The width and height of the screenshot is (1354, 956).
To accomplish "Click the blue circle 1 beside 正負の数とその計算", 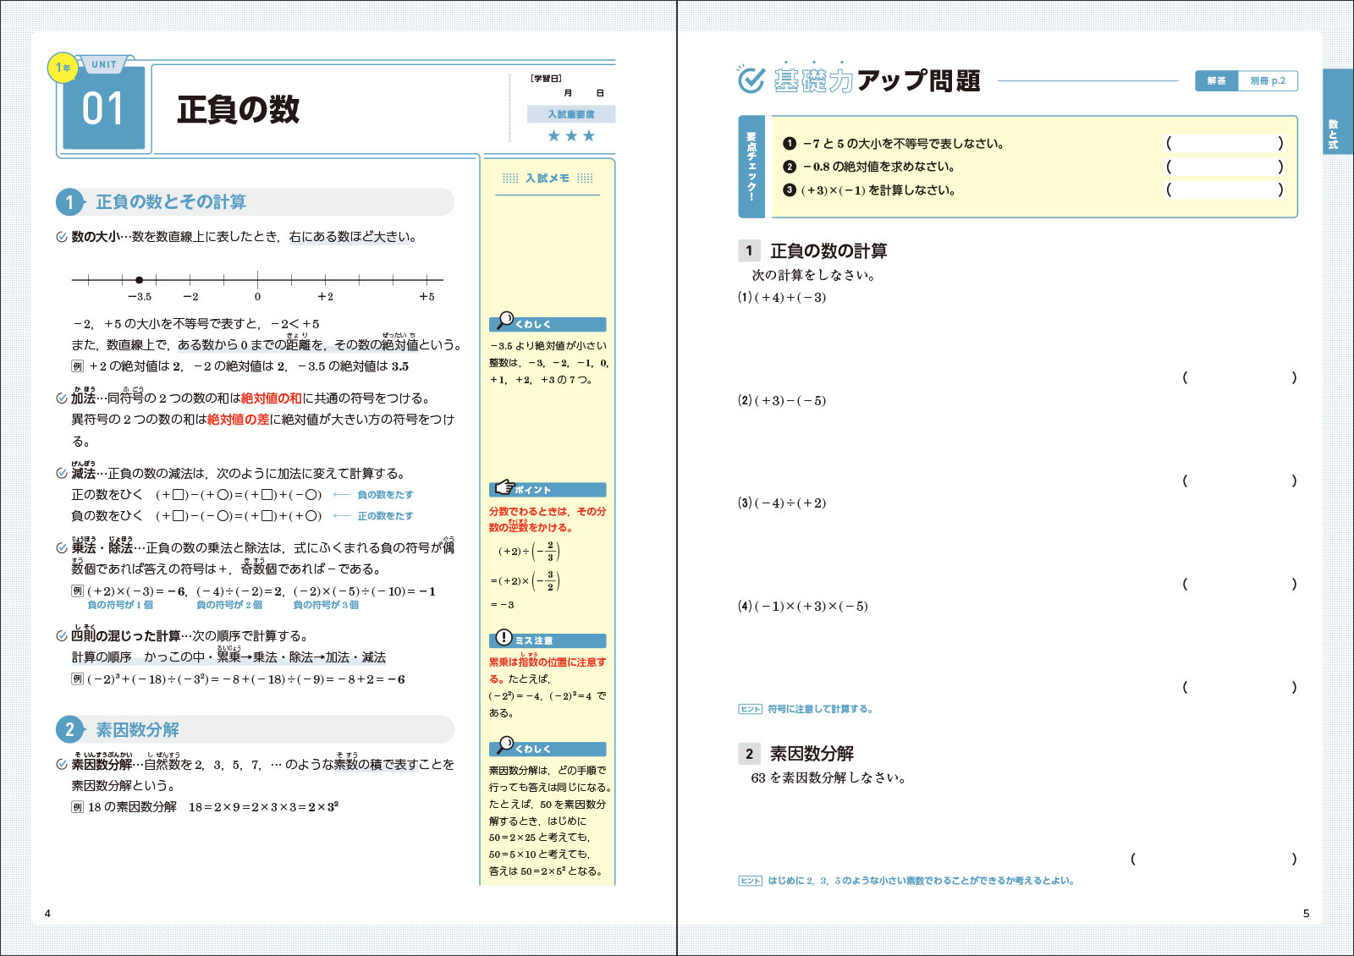I will click(x=70, y=202).
